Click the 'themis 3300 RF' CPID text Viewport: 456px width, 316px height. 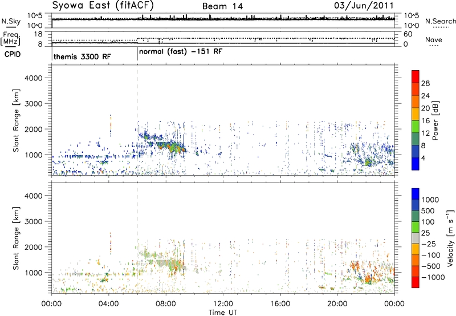pos(82,56)
